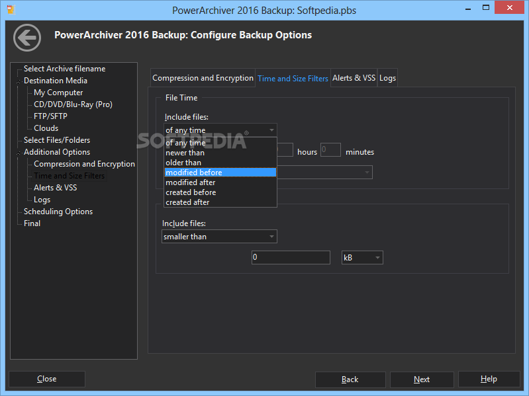Select 'Select Archive filename' in tree
Viewport: 529px width, 396px height.
pyautogui.click(x=64, y=69)
